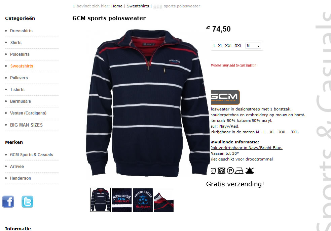Click the GCM brand logo
Viewport: 331px width, 231px height.
(x=225, y=97)
